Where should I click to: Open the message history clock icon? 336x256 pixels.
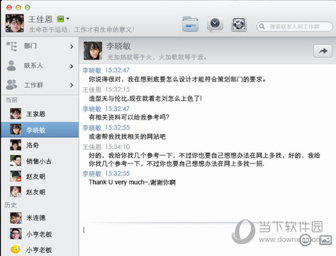coord(215,24)
